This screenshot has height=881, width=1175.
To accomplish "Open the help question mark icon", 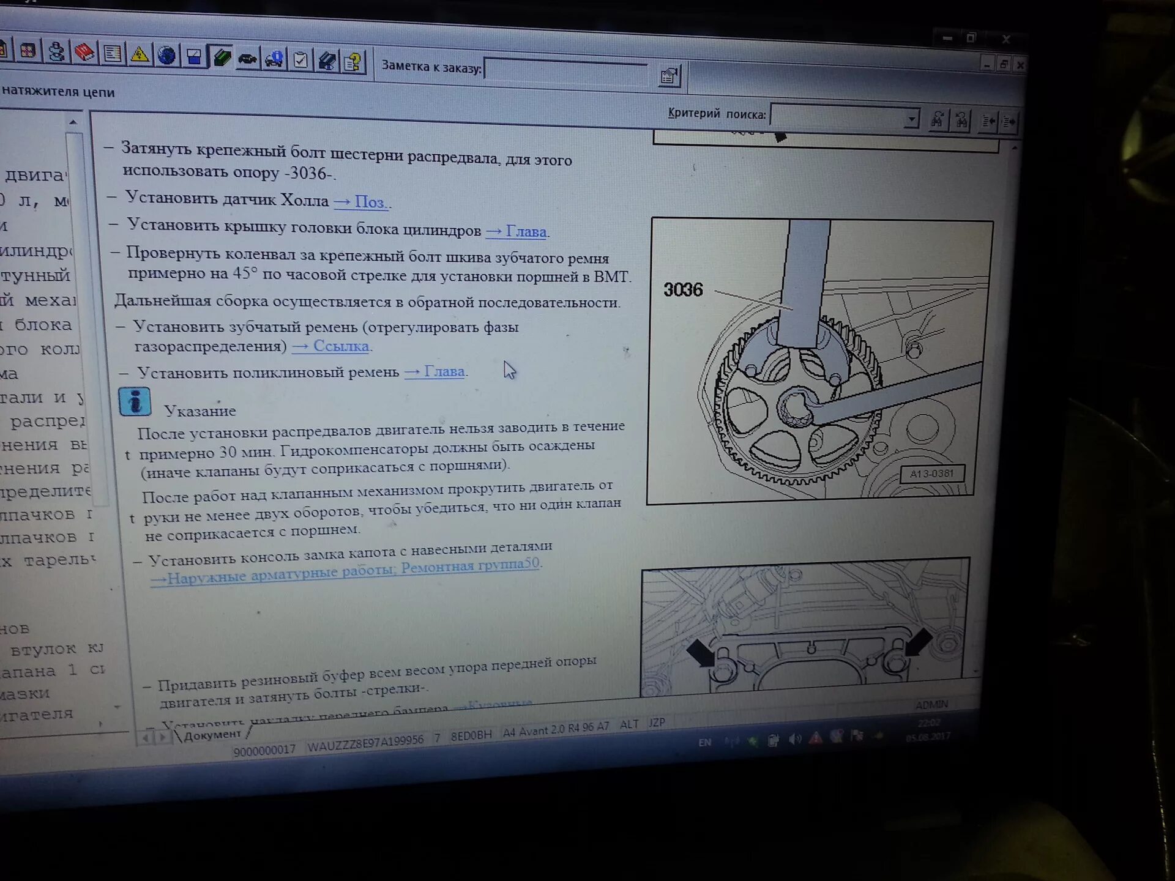I will pos(353,62).
